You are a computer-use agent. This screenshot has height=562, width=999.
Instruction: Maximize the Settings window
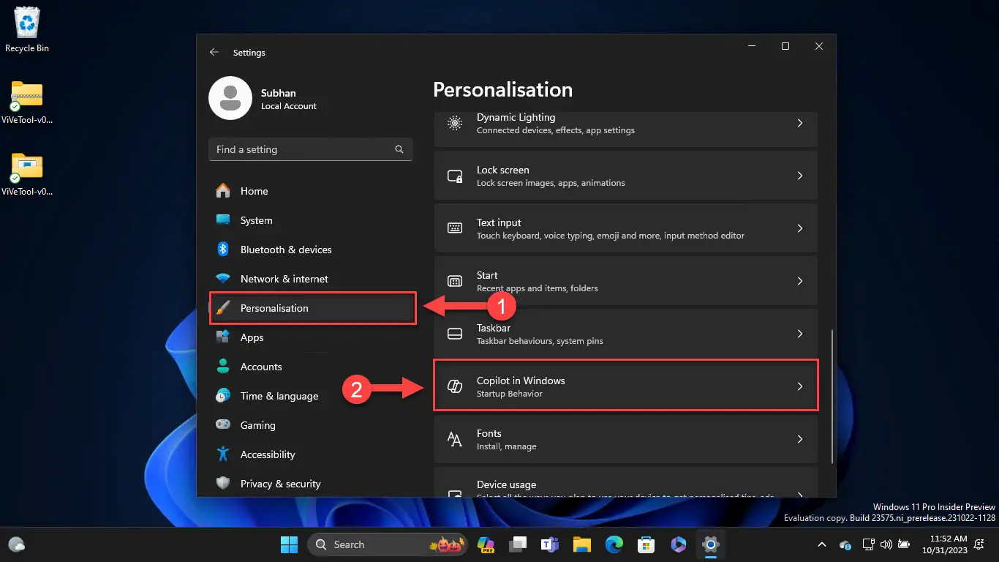point(785,46)
